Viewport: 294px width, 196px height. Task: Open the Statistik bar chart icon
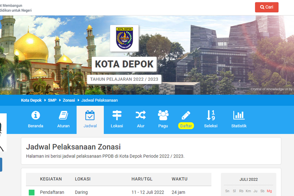pyautogui.click(x=239, y=115)
